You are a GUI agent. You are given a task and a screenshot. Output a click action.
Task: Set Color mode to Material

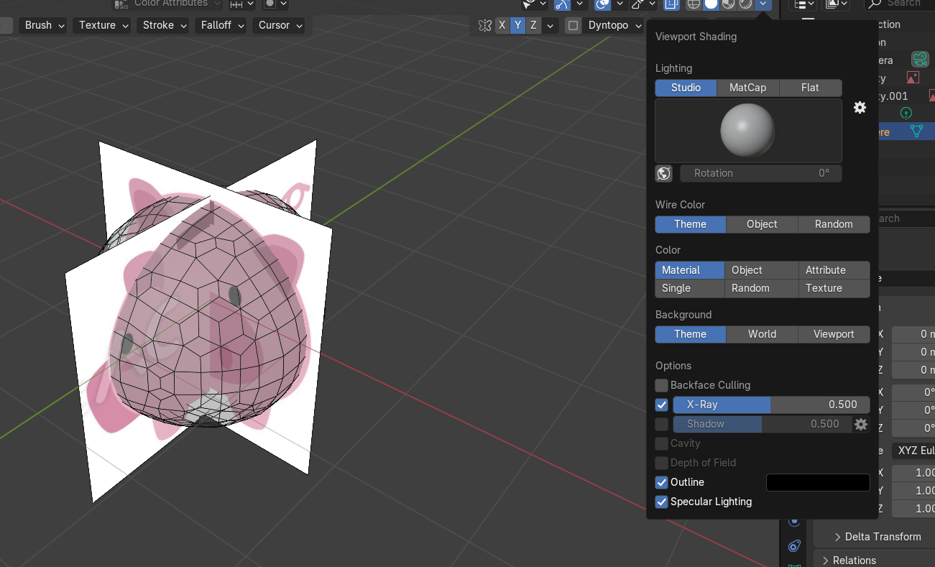[x=690, y=270]
